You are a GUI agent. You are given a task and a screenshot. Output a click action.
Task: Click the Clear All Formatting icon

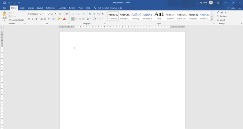click(x=67, y=14)
